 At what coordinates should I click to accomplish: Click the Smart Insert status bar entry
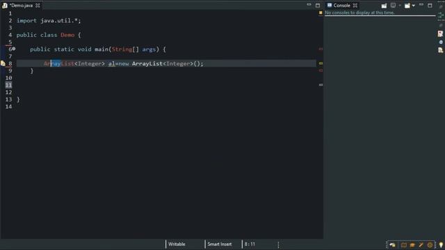(x=220, y=244)
